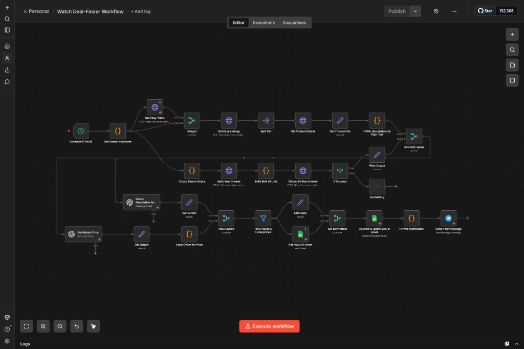Select the Format Notification code node
The height and width of the screenshot is (349, 524).
tap(411, 219)
